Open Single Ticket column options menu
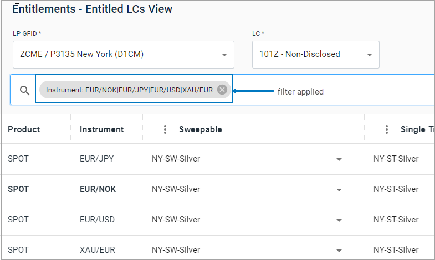The image size is (435, 260). pyautogui.click(x=387, y=129)
